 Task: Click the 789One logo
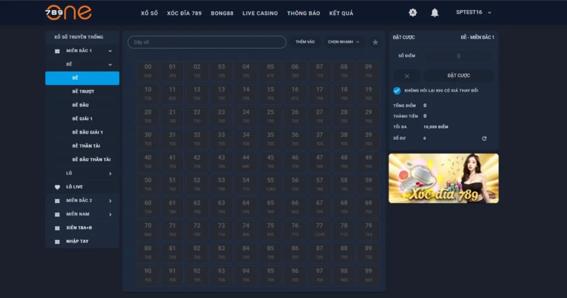click(68, 13)
